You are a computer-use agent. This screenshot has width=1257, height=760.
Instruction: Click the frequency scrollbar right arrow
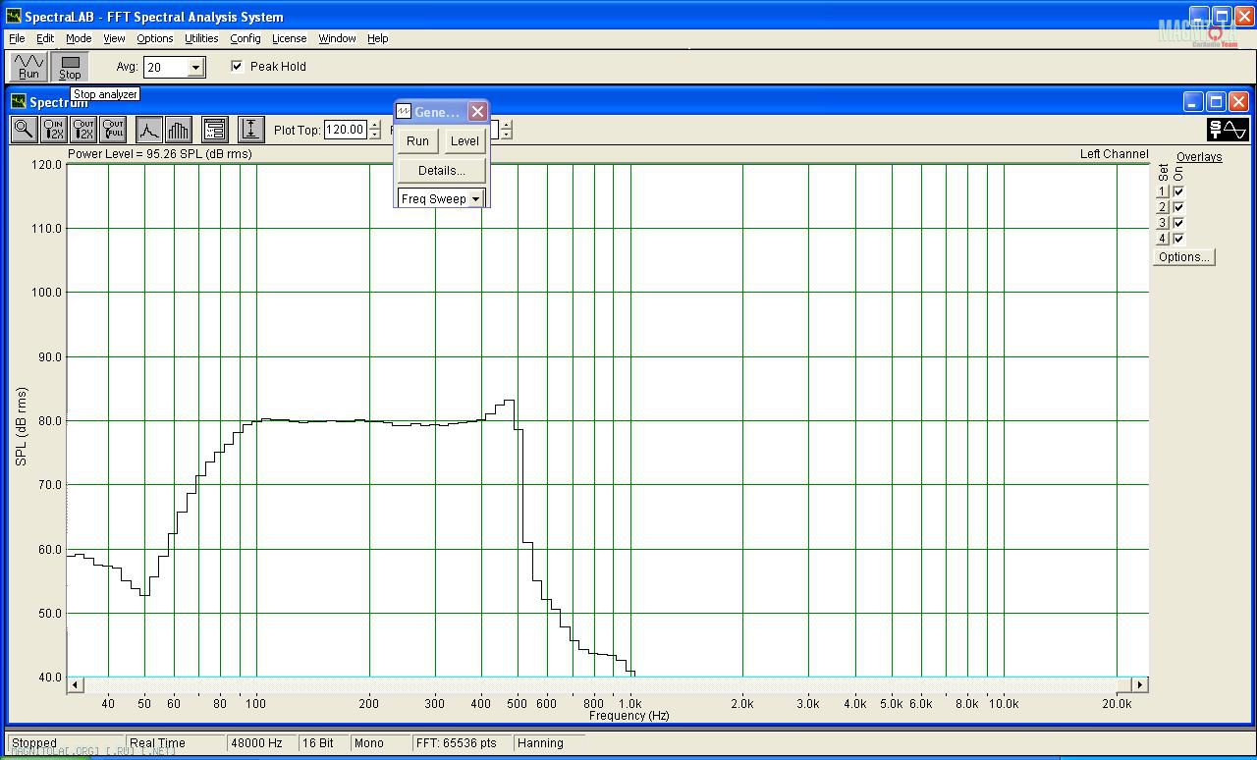tap(1140, 684)
